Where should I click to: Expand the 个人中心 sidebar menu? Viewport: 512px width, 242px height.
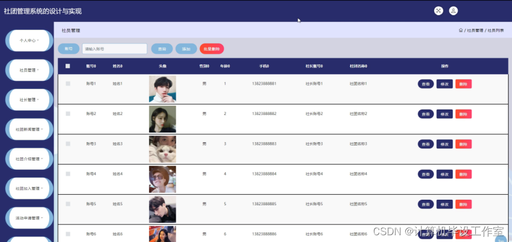point(29,41)
